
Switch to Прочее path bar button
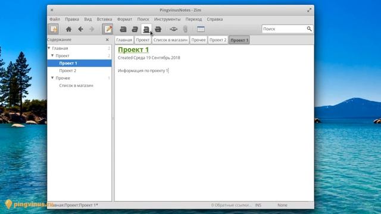(x=198, y=40)
